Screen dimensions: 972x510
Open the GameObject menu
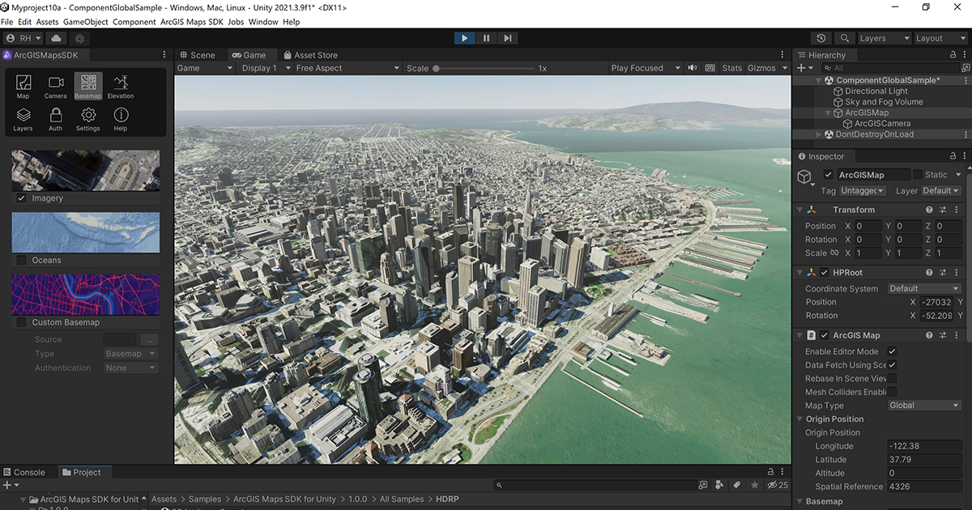point(86,22)
